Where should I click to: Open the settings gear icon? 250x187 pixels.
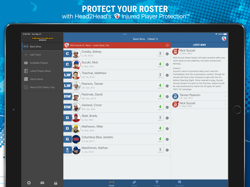click(29, 183)
